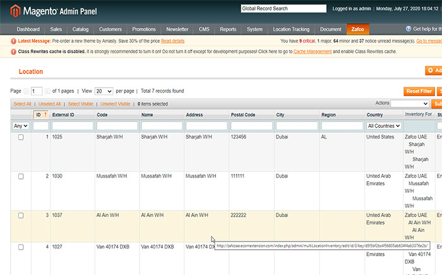
Task: Click the Reset Filter button
Action: [419, 91]
